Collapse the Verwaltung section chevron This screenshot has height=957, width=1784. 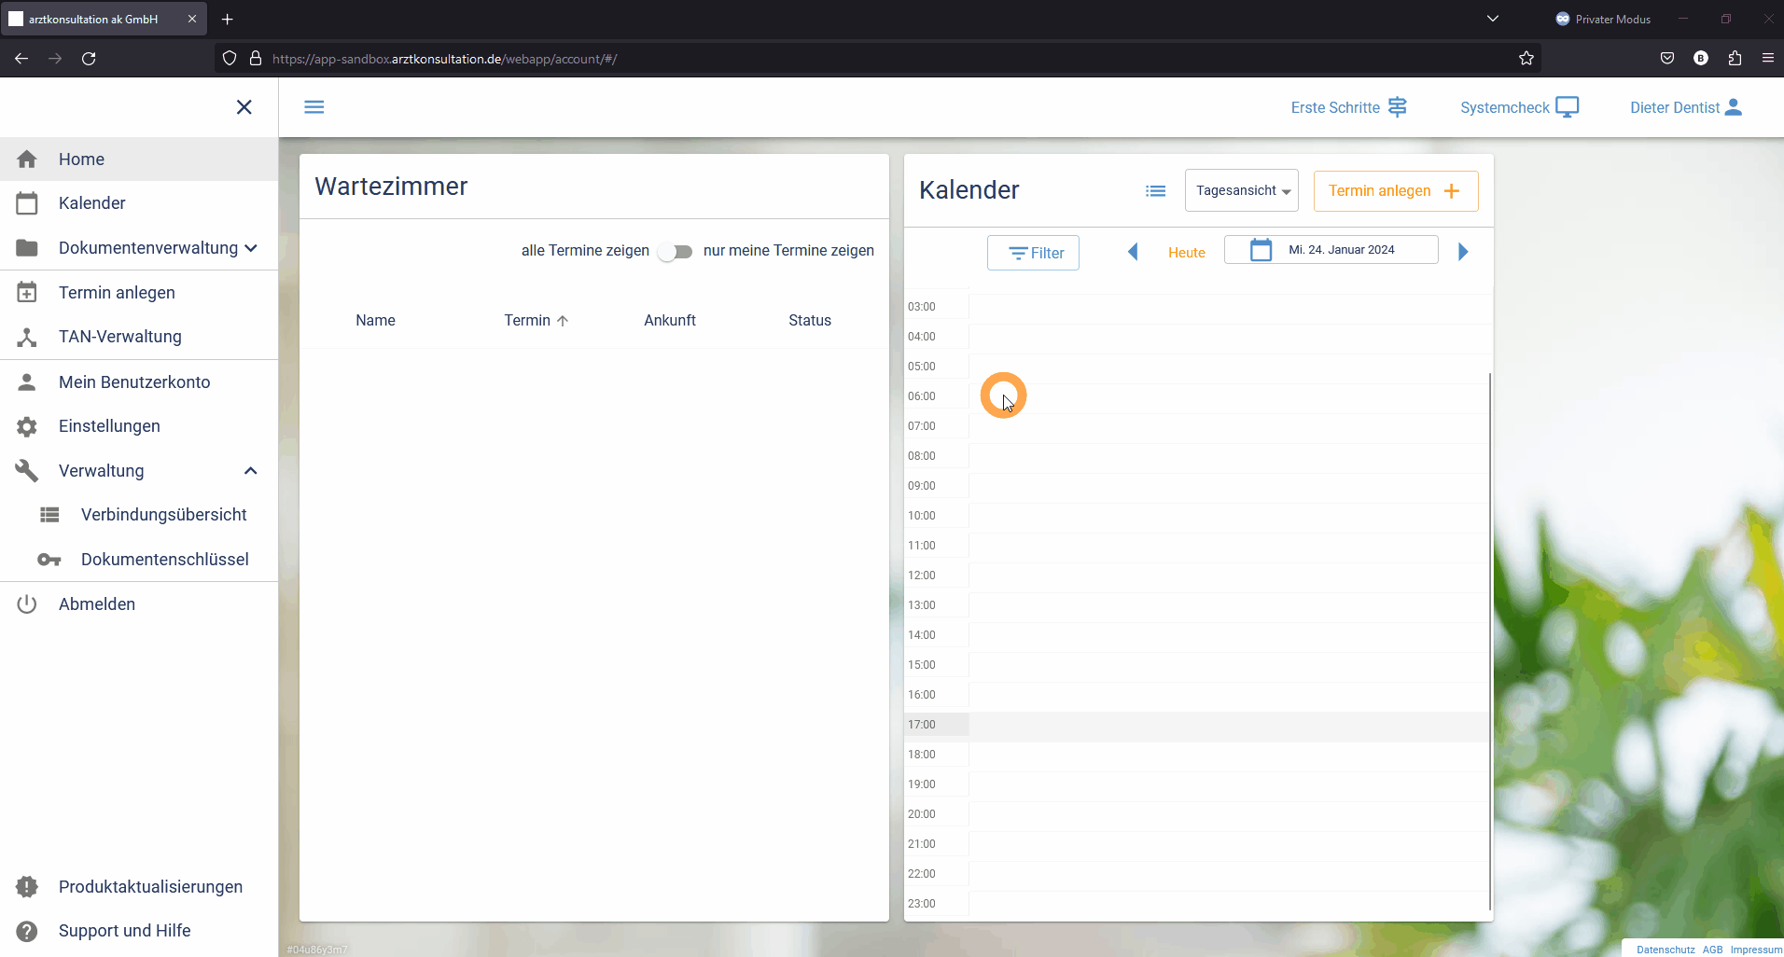click(x=250, y=470)
